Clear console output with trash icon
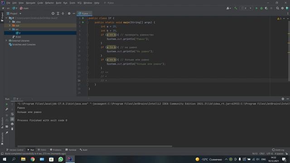The height and width of the screenshot is (163, 290). coord(12,129)
